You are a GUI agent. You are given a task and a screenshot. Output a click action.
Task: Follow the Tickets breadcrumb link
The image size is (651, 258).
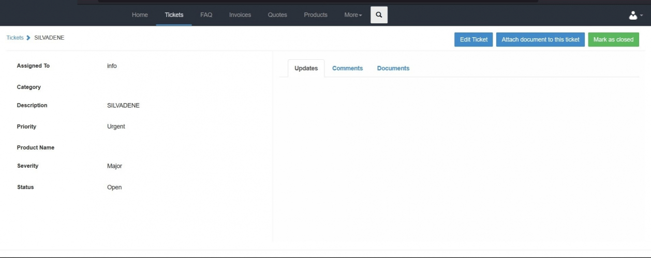(15, 38)
